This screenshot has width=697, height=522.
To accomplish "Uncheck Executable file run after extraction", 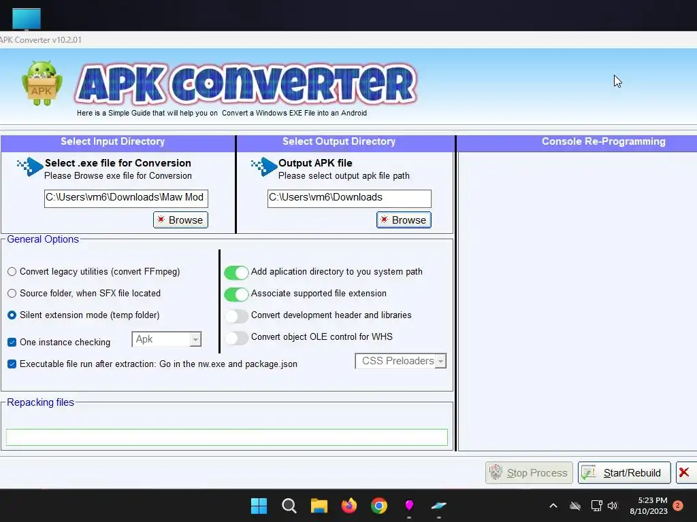I will tap(12, 364).
